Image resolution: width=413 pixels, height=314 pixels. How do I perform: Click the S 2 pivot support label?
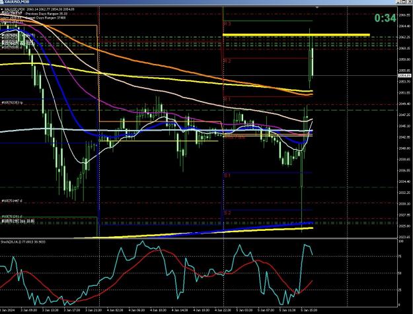click(x=227, y=213)
